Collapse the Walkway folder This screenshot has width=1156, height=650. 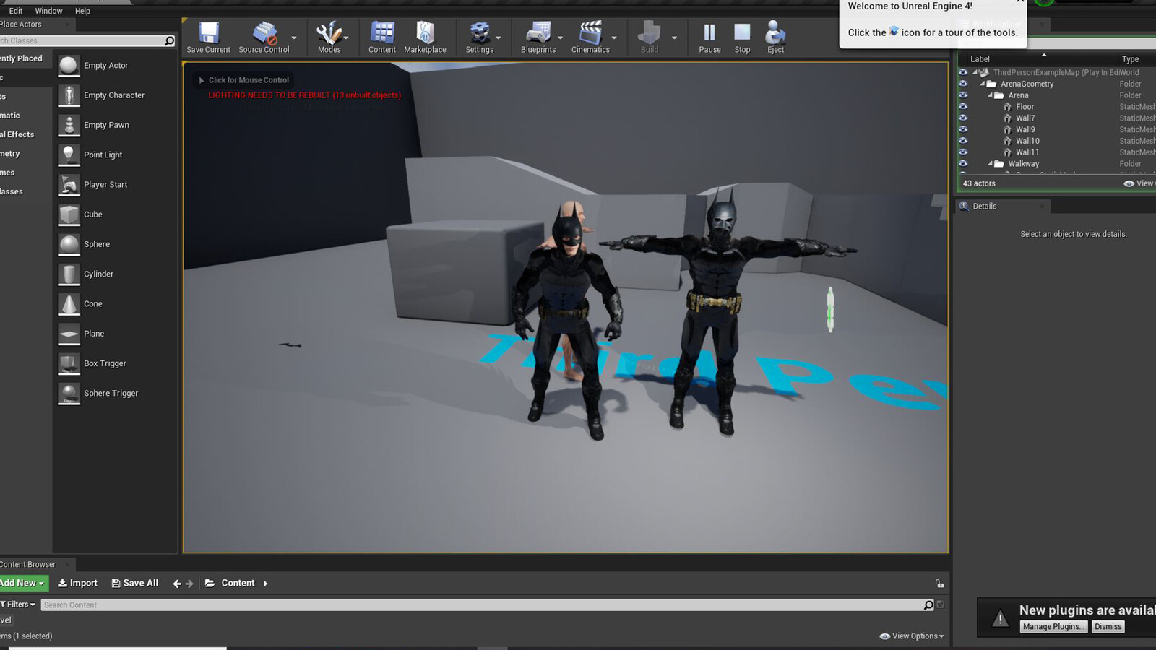(x=991, y=164)
